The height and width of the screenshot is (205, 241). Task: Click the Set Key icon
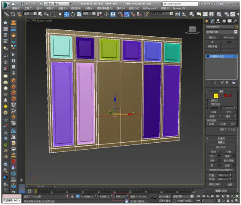154,199
